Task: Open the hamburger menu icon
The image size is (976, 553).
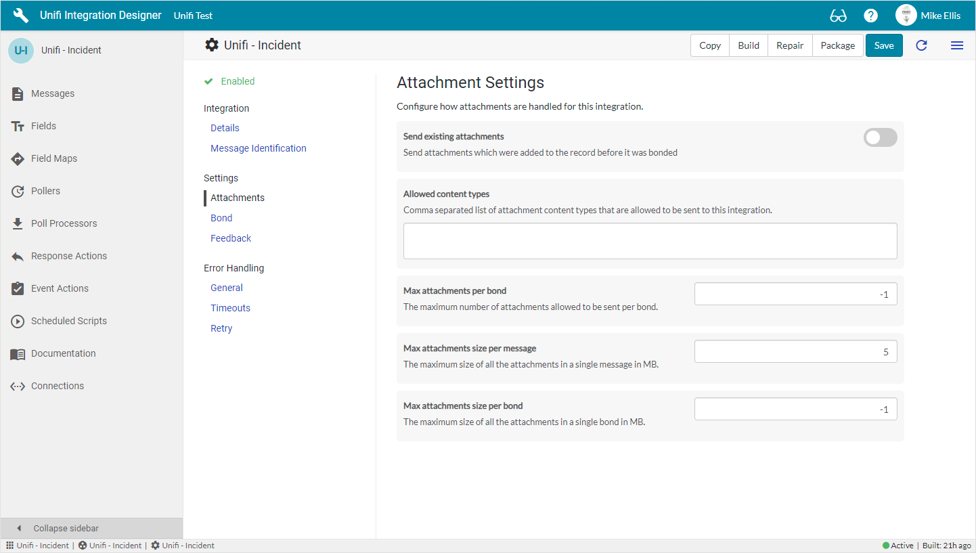Action: [x=956, y=45]
